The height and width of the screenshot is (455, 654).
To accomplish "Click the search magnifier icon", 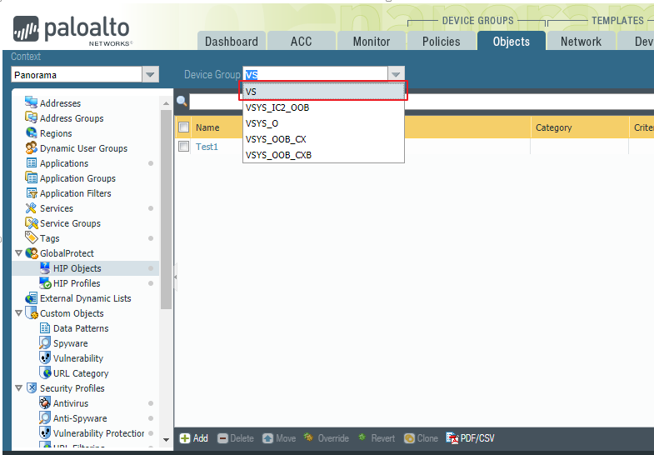I will click(182, 101).
